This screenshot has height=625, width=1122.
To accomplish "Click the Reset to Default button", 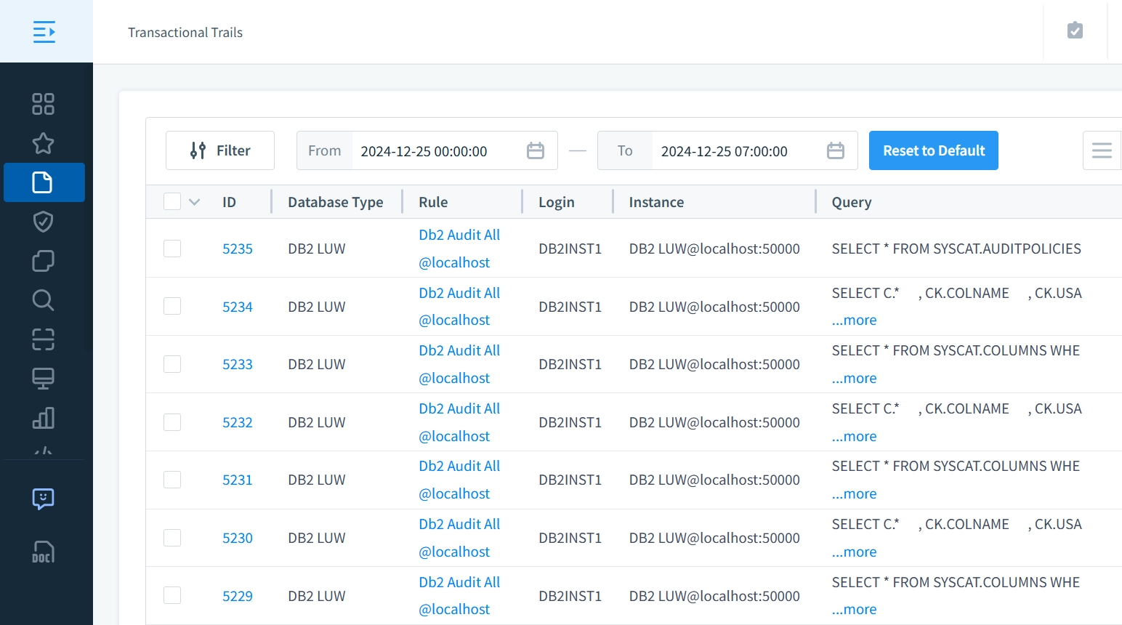I will coord(933,150).
